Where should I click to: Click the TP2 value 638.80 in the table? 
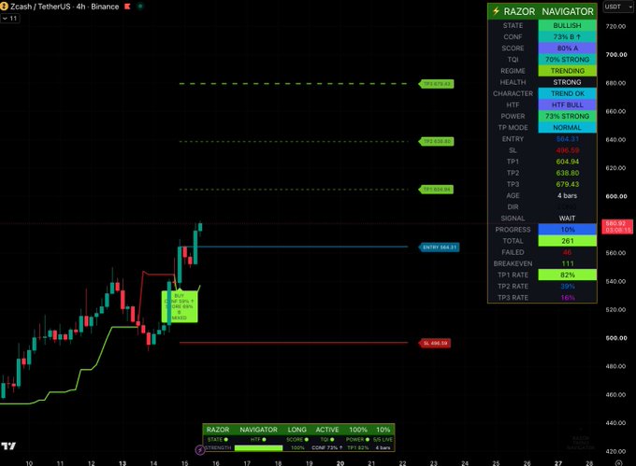point(567,173)
